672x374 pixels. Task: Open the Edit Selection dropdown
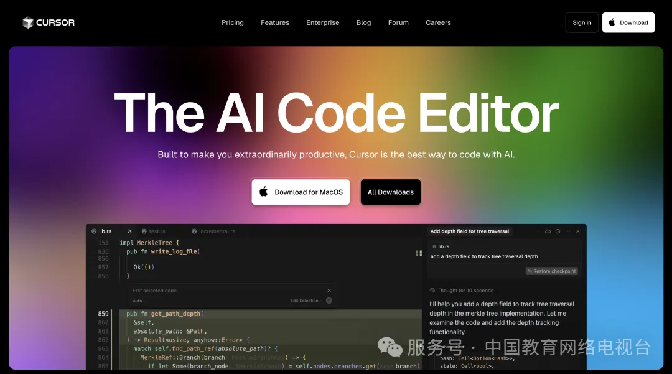pyautogui.click(x=306, y=301)
